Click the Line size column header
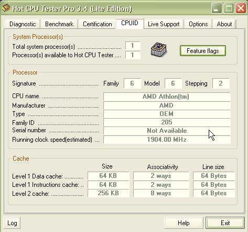Screen dimensions: 248x232 tap(213, 167)
